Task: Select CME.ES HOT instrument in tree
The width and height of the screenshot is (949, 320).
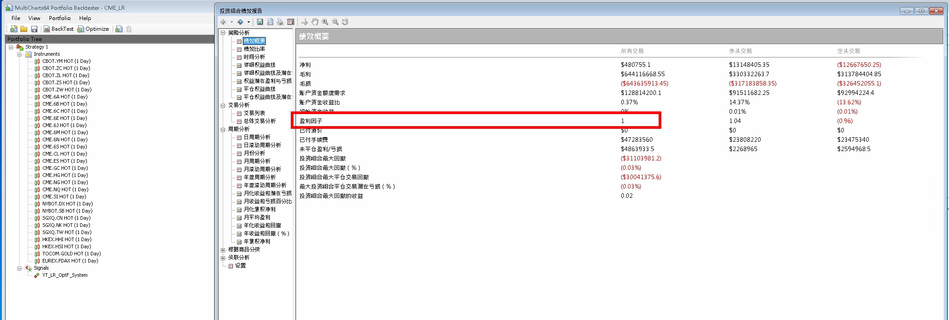Action: click(x=65, y=161)
